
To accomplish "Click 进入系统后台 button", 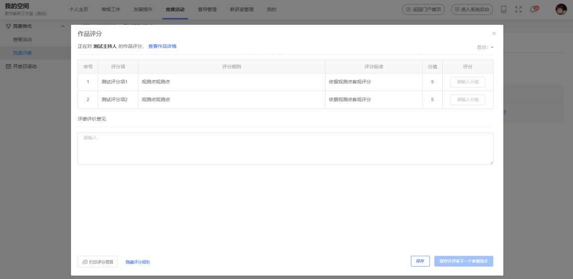I will 472,9.
